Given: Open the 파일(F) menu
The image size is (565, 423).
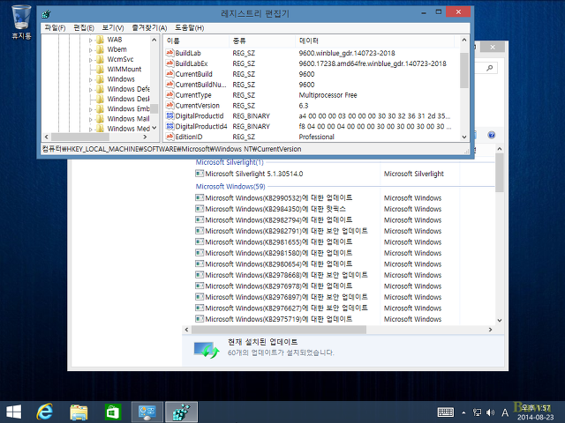Looking at the screenshot, I should [x=55, y=27].
